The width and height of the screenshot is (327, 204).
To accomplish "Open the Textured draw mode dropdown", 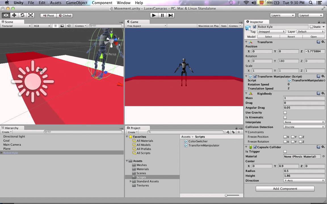I will (16, 26).
